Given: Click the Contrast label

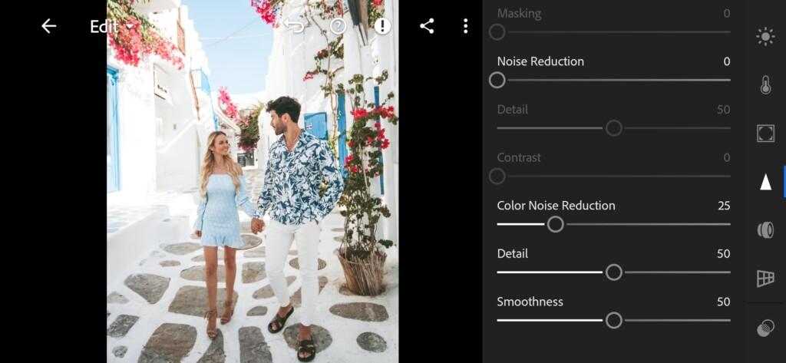Looking at the screenshot, I should [519, 157].
